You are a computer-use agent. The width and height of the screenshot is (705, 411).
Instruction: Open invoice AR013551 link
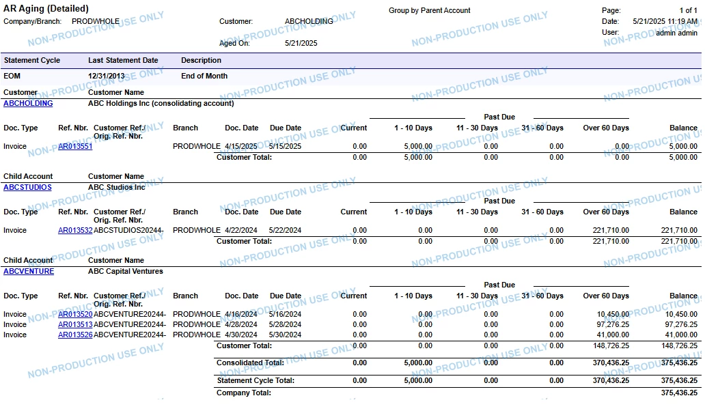tap(75, 146)
